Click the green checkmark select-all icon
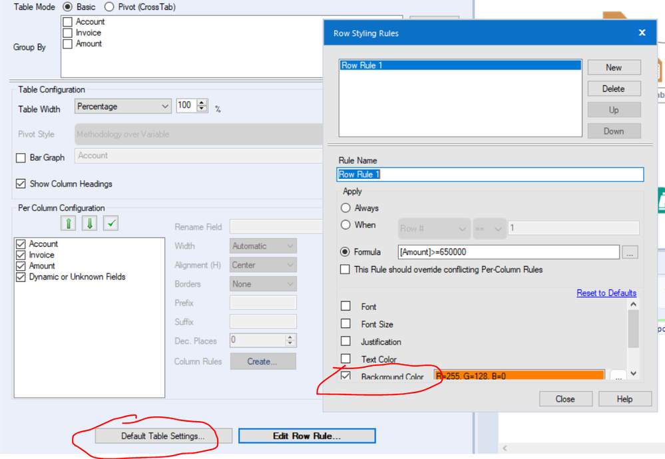 pos(111,223)
